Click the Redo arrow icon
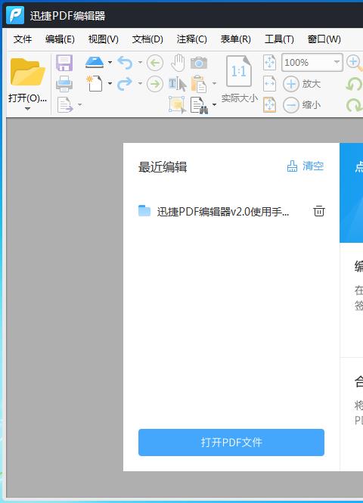Image resolution: width=363 pixels, height=503 pixels. 125,83
